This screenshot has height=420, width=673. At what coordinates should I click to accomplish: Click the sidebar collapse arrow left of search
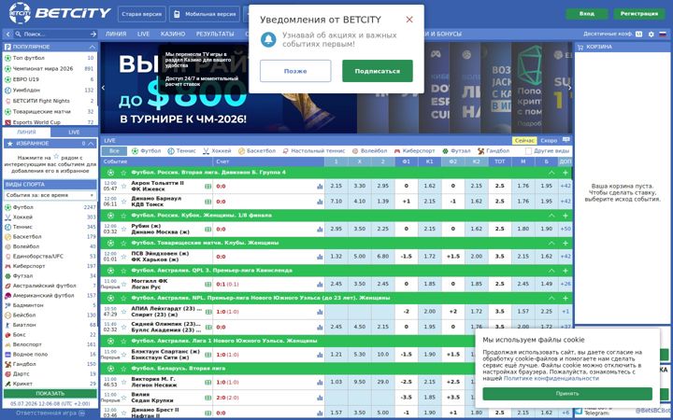click(7, 34)
